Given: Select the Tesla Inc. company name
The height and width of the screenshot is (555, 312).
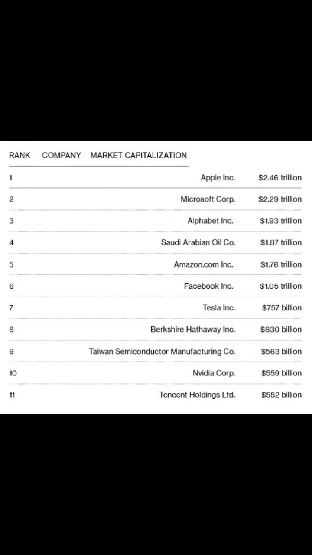Looking at the screenshot, I should [219, 308].
